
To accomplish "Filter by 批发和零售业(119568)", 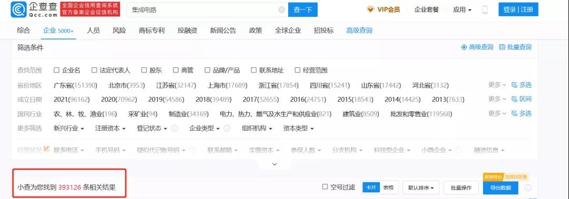I will coord(421,114).
